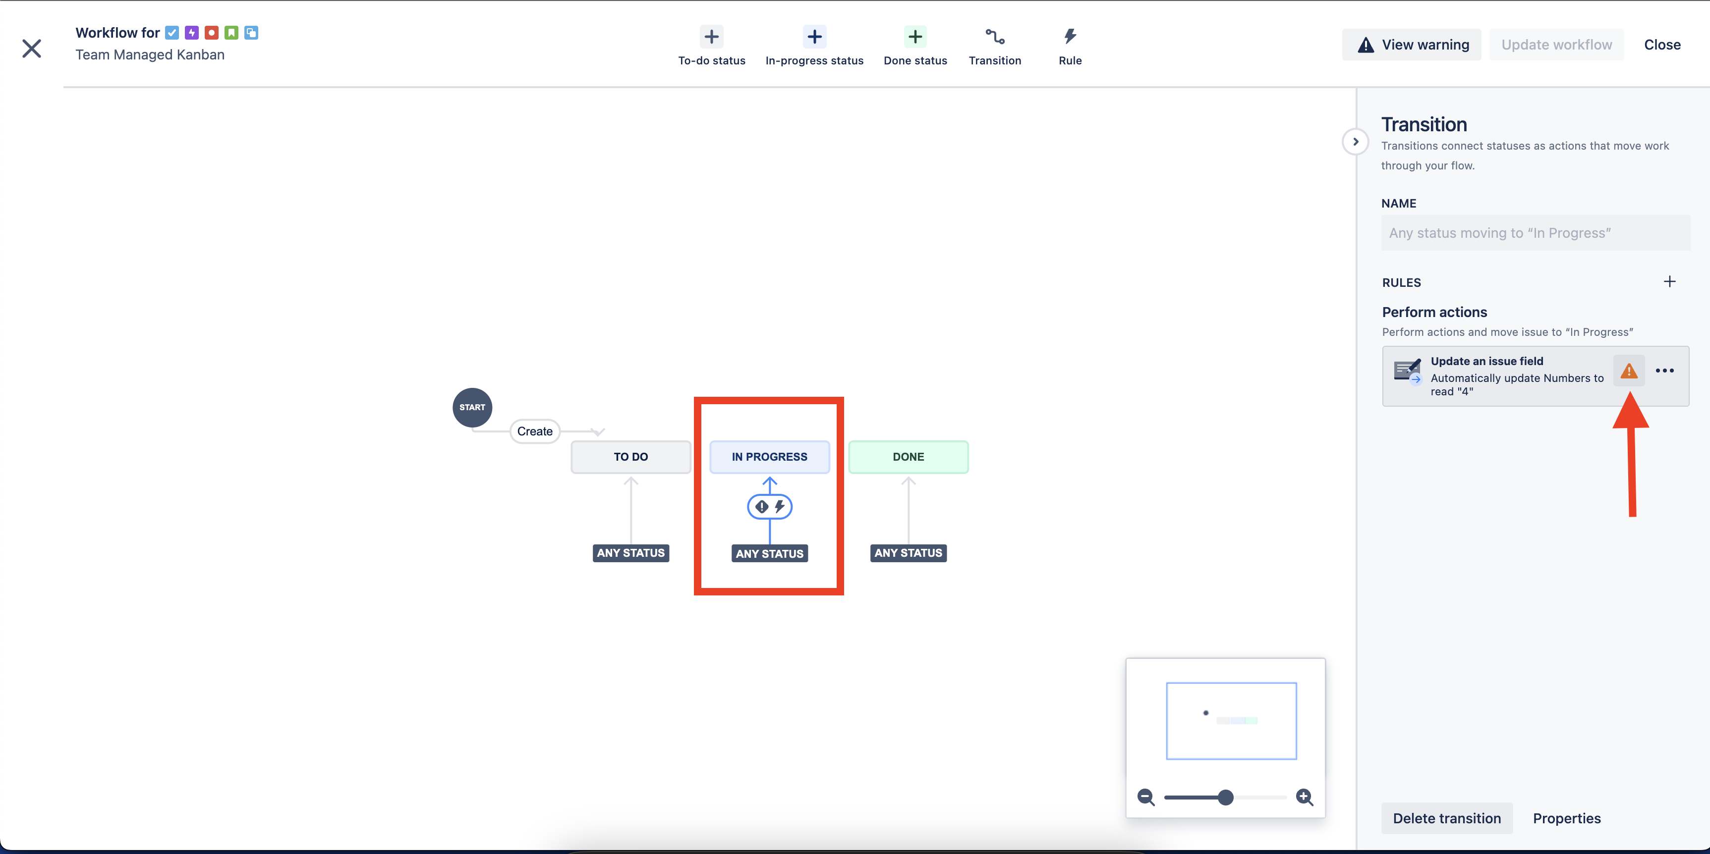Select the Create transition label

[534, 431]
